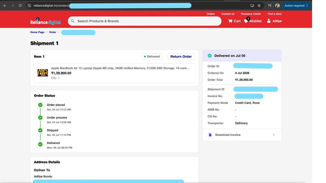Open the Order breadcrumb link

[53, 32]
